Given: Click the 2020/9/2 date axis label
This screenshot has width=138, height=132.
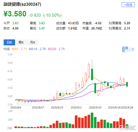Looking at the screenshot, I should (x=76, y=107).
